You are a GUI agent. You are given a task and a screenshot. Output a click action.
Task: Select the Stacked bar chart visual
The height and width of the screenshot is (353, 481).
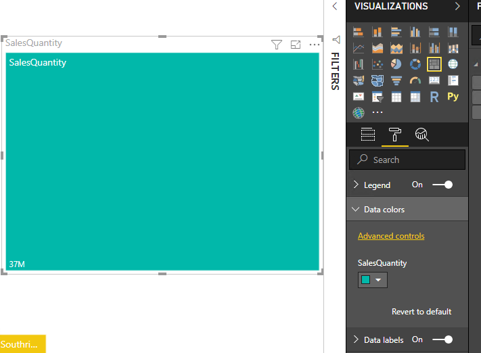tap(359, 32)
